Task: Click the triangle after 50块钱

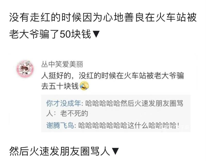Action: [x=96, y=34]
